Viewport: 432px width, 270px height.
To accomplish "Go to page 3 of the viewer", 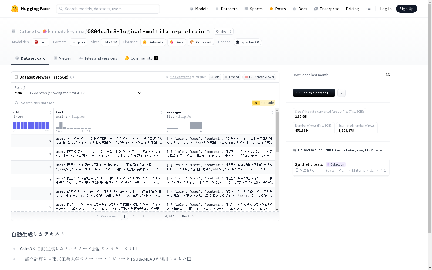I will click(x=143, y=216).
